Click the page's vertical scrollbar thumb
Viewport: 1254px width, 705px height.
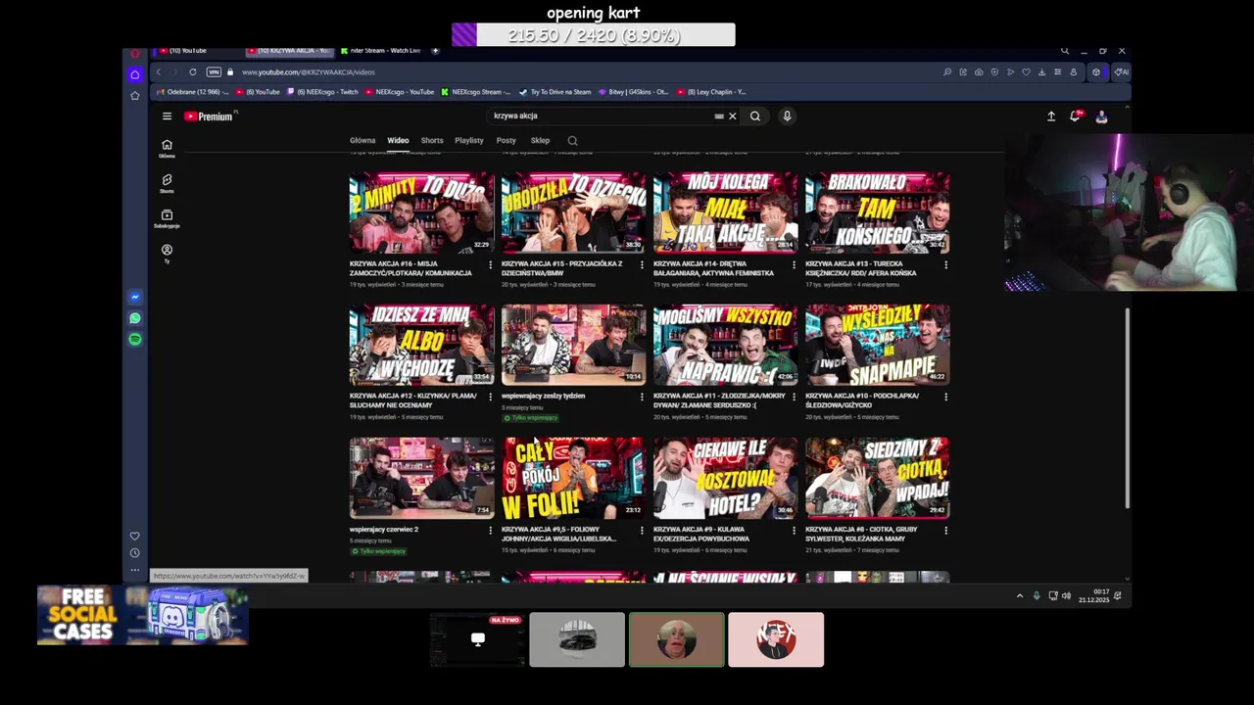[x=1127, y=408]
